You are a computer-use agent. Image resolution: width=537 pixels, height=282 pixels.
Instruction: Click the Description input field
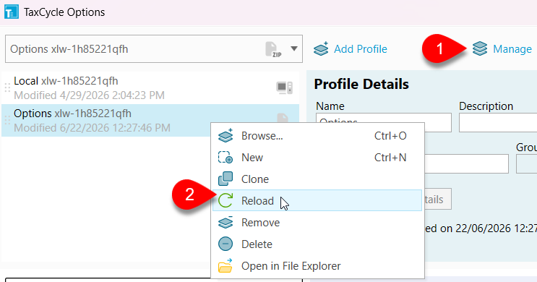click(x=498, y=122)
